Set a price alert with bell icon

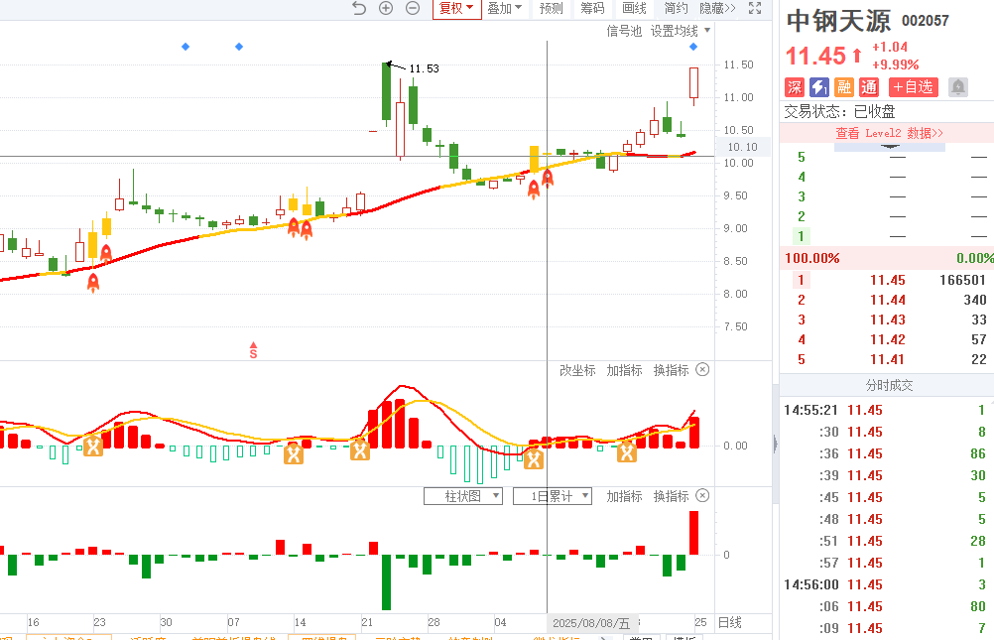(958, 87)
